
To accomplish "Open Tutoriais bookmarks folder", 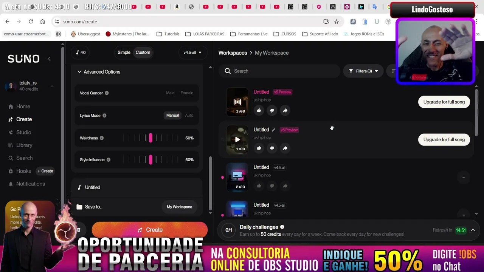I will [168, 34].
